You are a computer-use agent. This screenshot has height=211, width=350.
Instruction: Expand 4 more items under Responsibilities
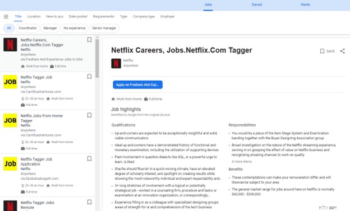242,162
